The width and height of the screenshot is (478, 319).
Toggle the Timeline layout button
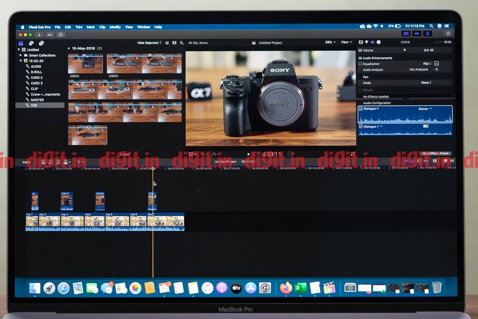417,33
